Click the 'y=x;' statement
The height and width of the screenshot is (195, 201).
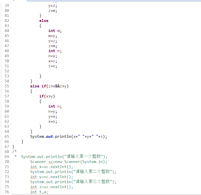click(x=53, y=116)
